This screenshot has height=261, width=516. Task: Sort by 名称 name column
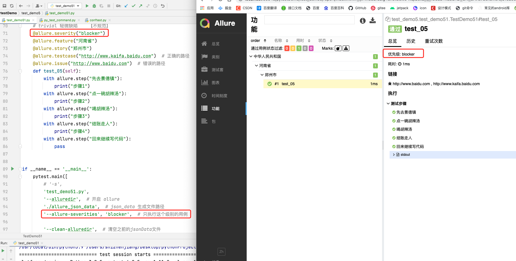click(x=281, y=40)
